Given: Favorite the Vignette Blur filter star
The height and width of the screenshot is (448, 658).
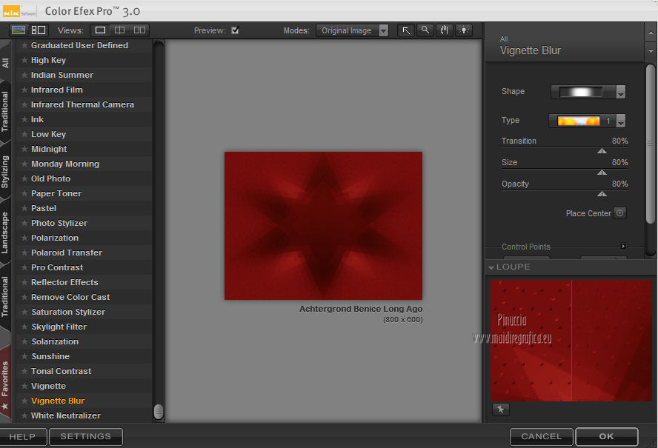Looking at the screenshot, I should coord(24,401).
